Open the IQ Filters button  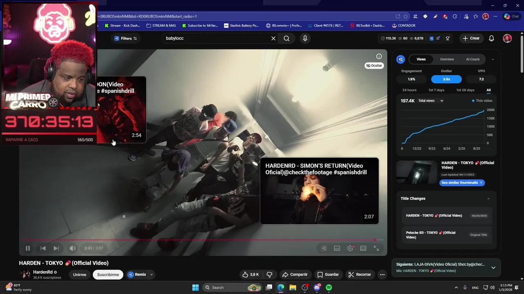click(x=126, y=38)
